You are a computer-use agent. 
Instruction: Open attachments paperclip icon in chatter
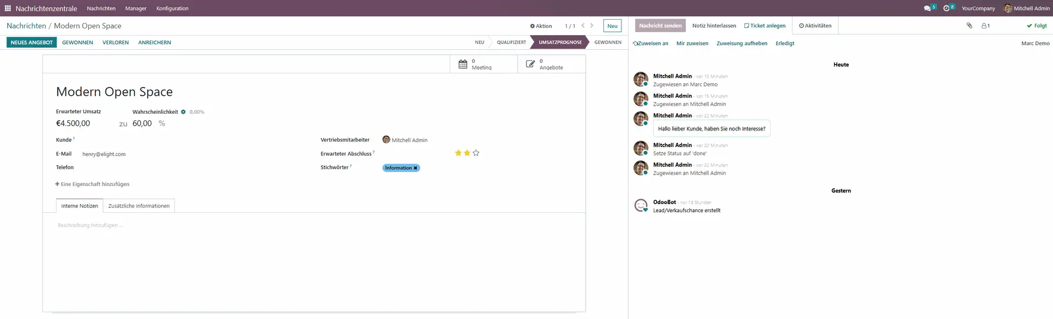(969, 26)
